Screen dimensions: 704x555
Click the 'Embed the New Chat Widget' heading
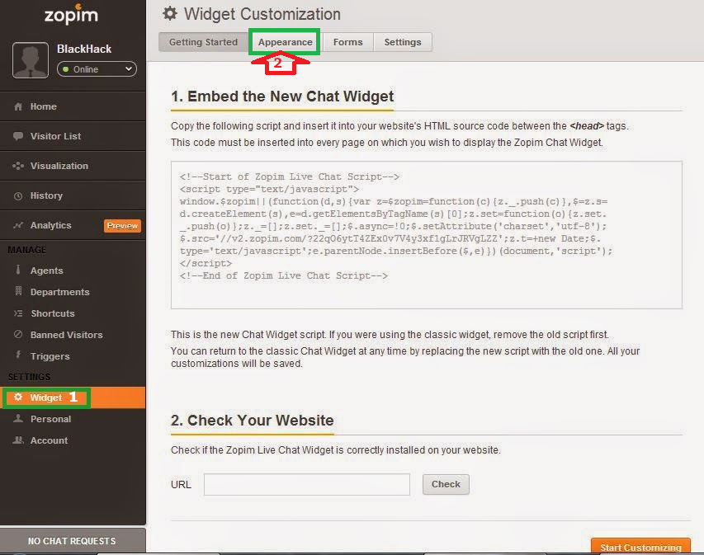(282, 96)
